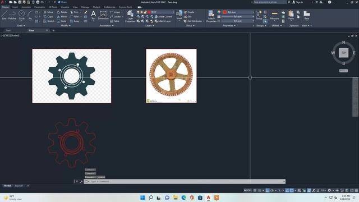Click the Paste clipboard tool
Screen dimensions: 359x202
pyautogui.click(x=291, y=15)
